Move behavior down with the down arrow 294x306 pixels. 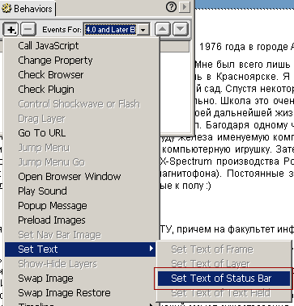181,29
